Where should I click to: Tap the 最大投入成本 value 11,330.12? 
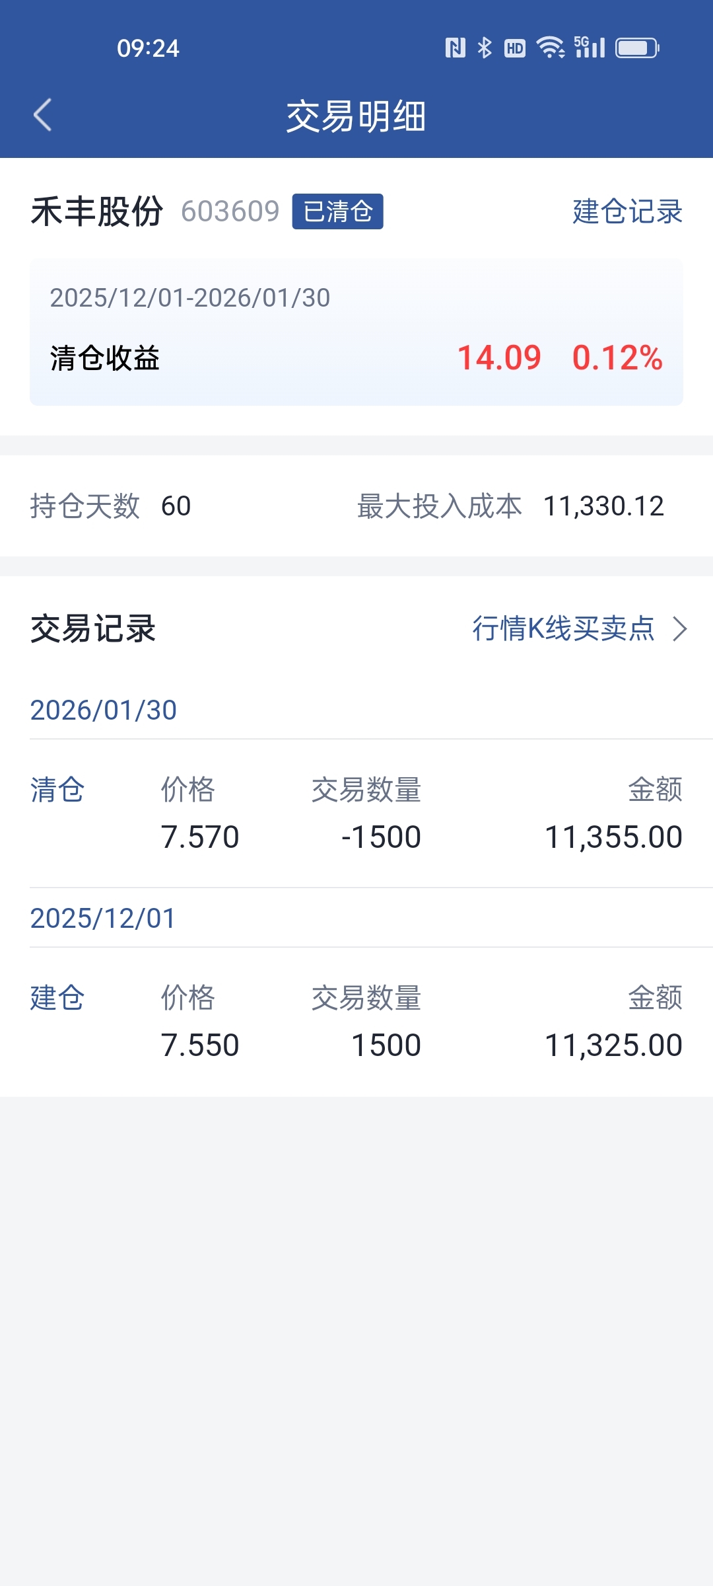tap(603, 506)
